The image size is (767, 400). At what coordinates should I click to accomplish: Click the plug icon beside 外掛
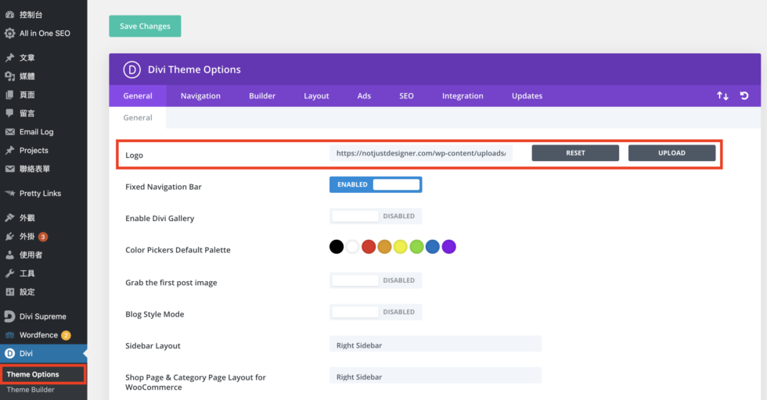pos(9,237)
